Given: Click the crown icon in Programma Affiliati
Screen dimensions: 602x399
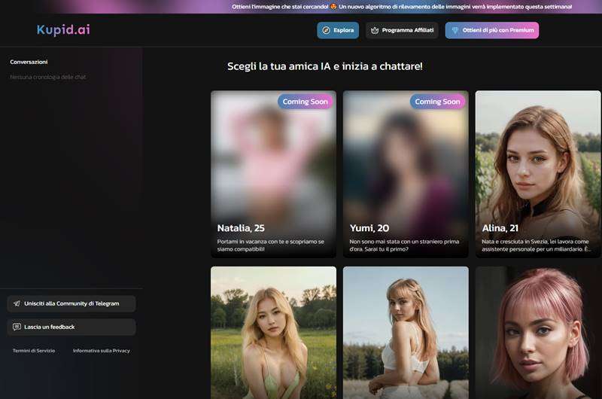Looking at the screenshot, I should [375, 30].
